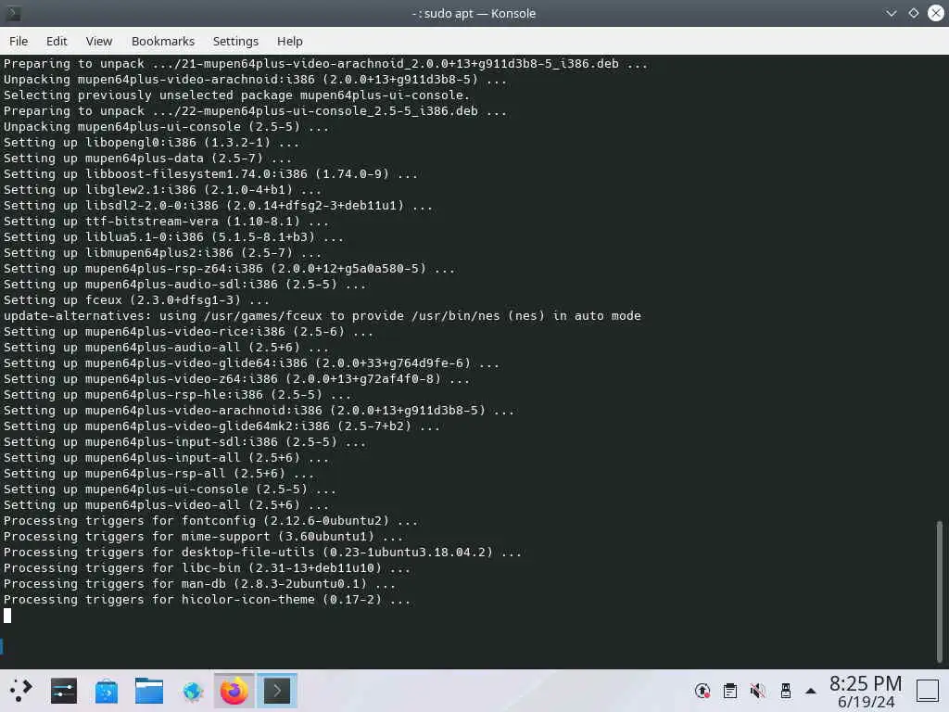949x712 pixels.
Task: Click the terminal cursor block
Action: click(x=7, y=616)
